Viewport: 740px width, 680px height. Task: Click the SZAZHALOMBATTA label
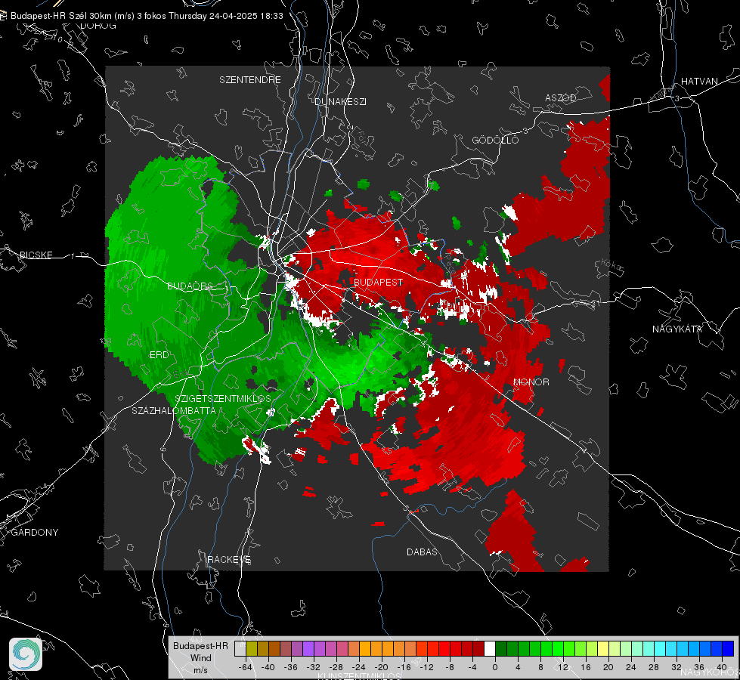[174, 410]
